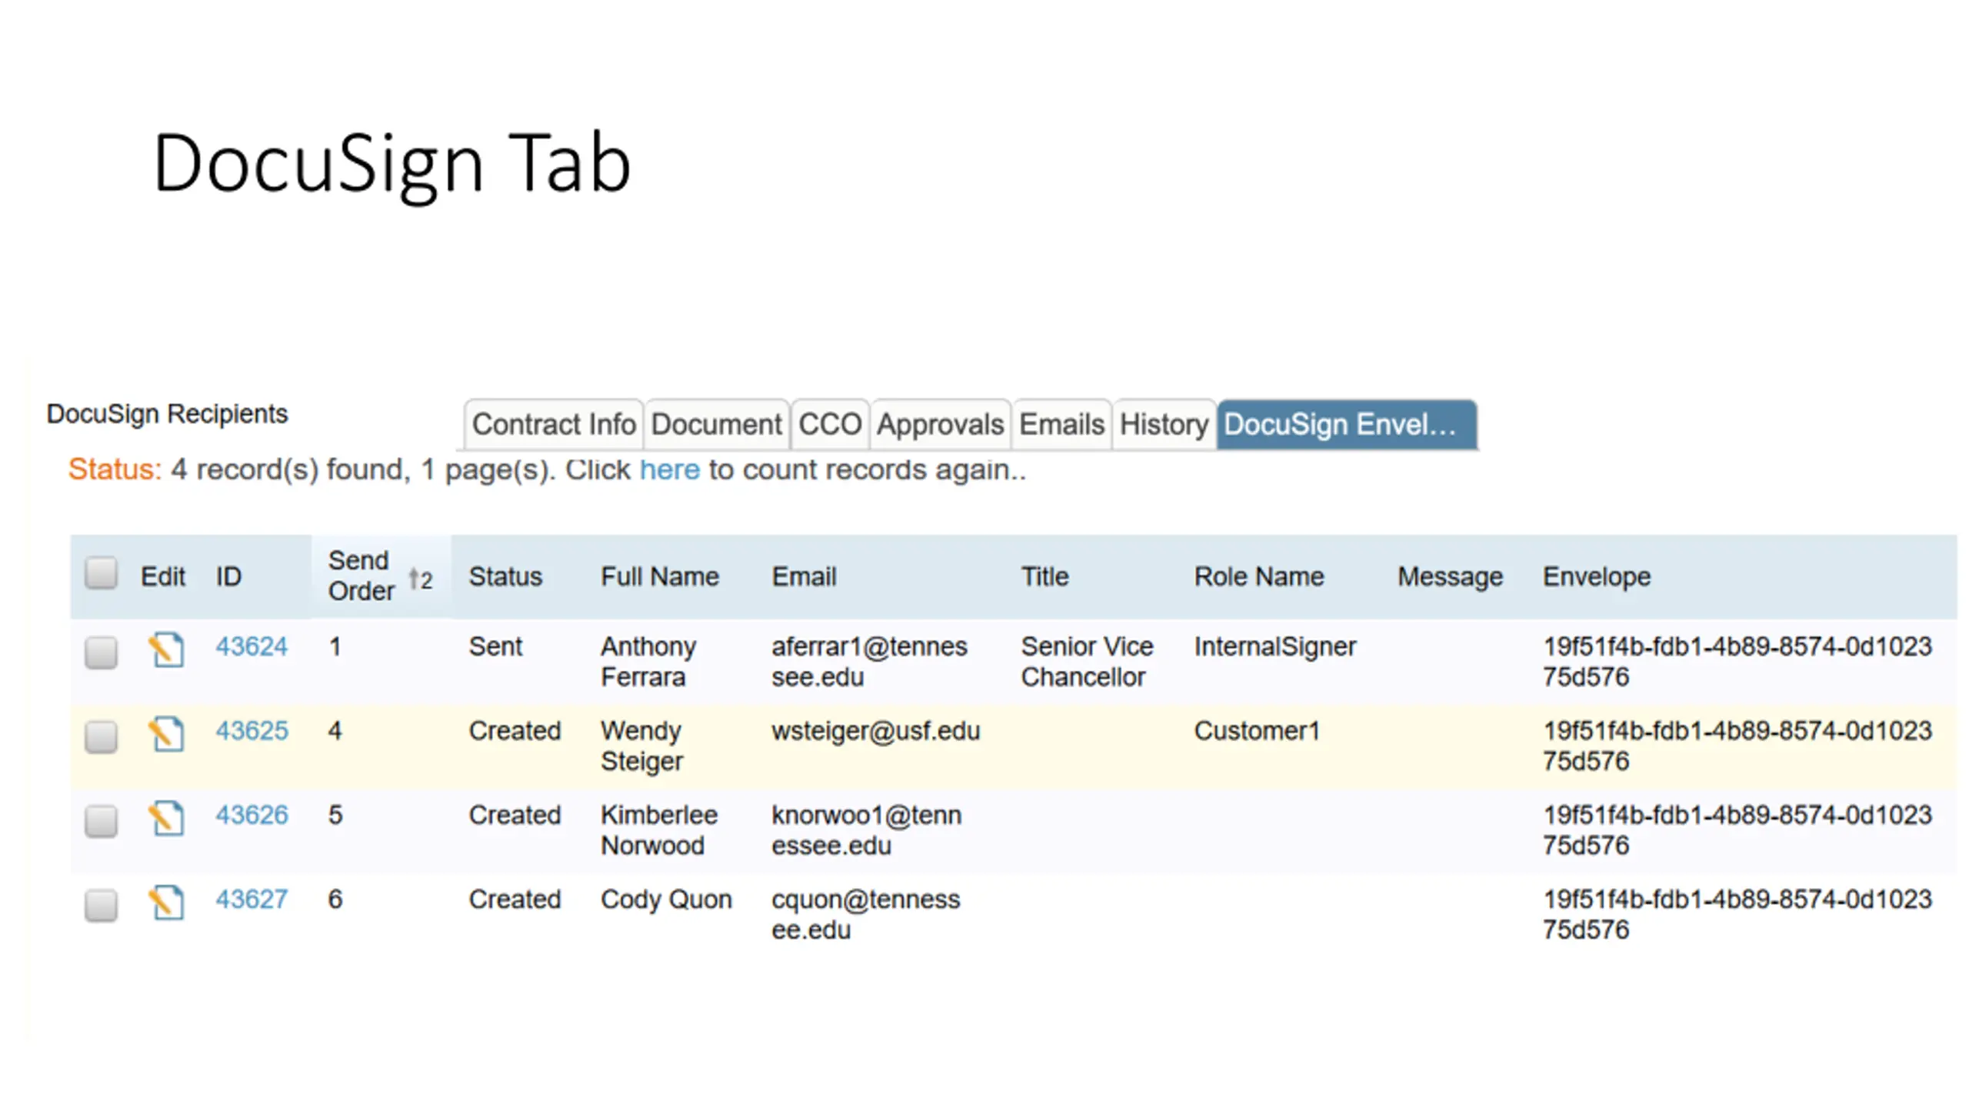This screenshot has height=1108, width=1969.
Task: Select 'Created' status in Kimberlee Norwood row
Action: click(x=515, y=815)
